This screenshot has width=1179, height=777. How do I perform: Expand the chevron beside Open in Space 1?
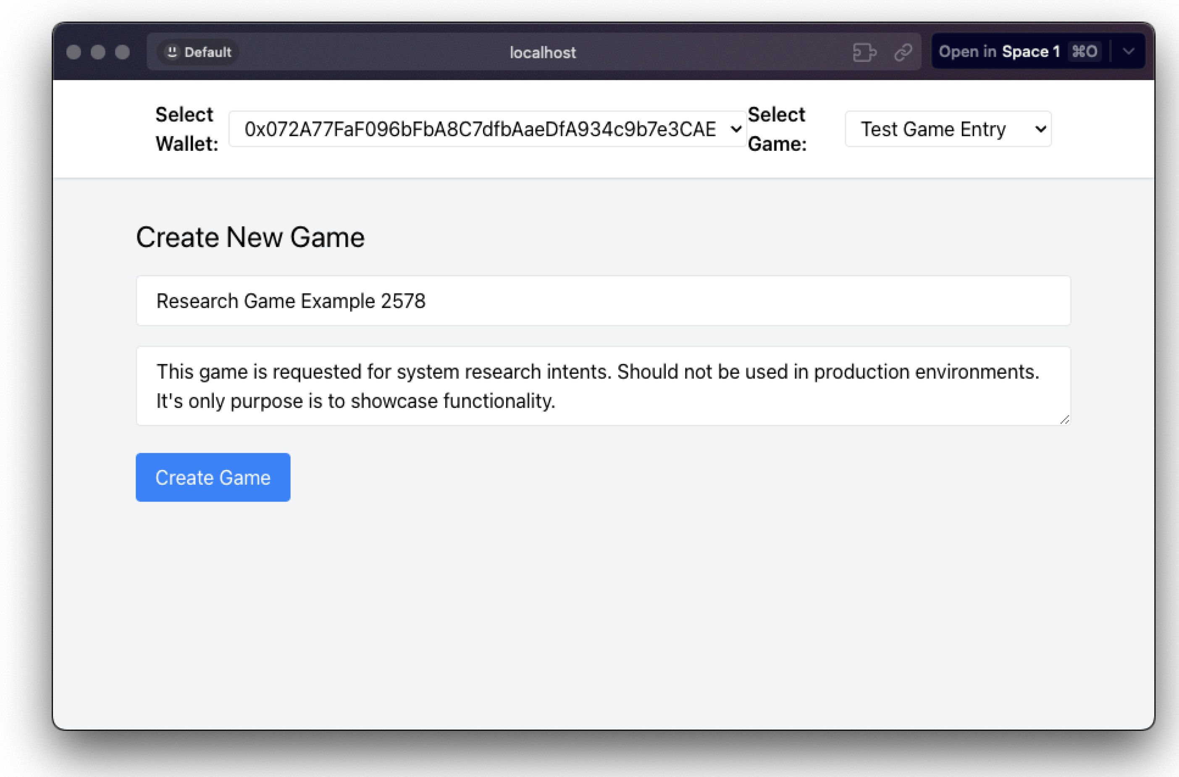pyautogui.click(x=1129, y=52)
